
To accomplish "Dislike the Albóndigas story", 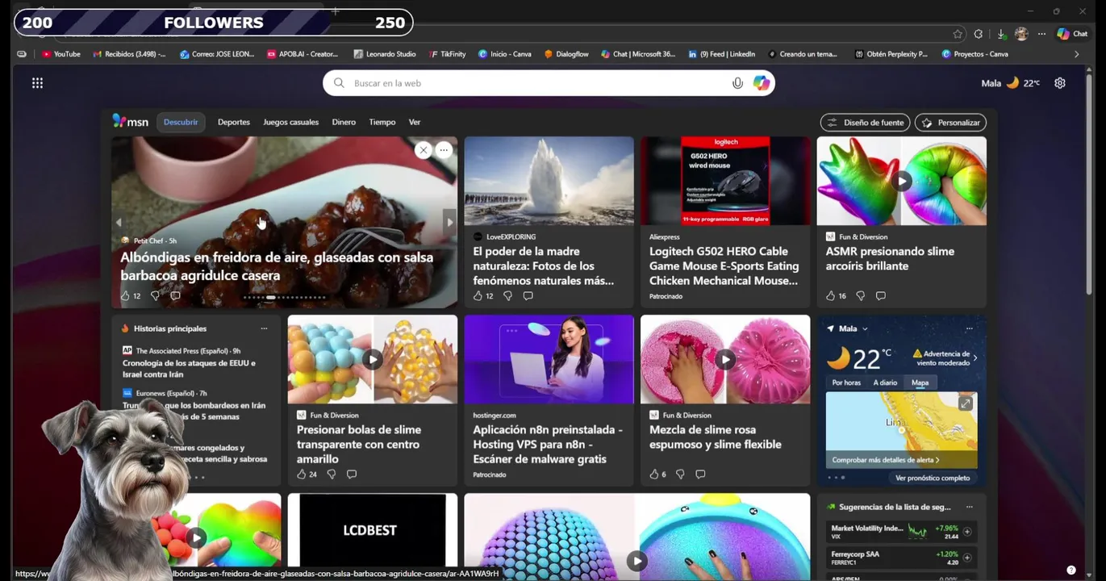I will coord(155,296).
